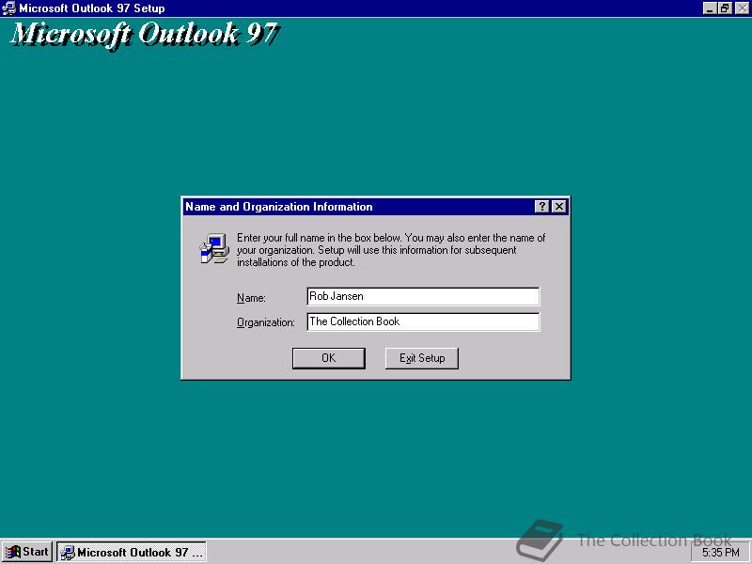Close the Microsoft Outlook 97 Setup window
The image size is (752, 564).
[x=742, y=8]
